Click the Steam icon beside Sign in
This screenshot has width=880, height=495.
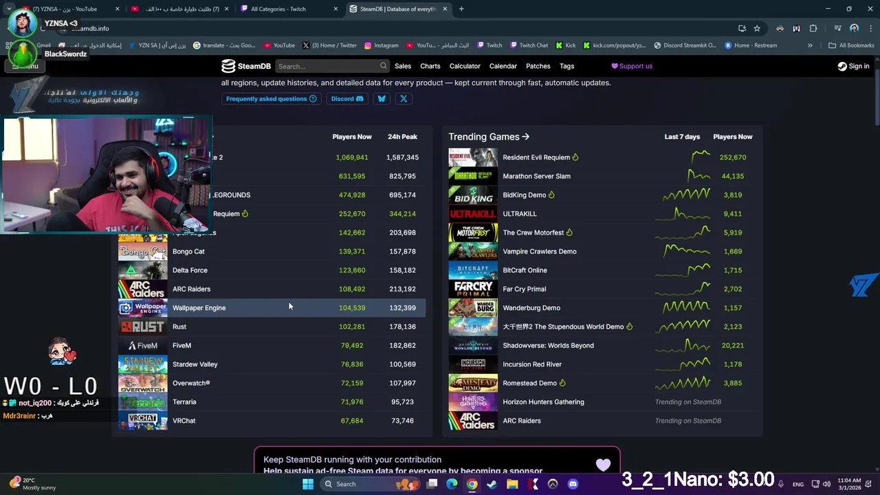[842, 66]
